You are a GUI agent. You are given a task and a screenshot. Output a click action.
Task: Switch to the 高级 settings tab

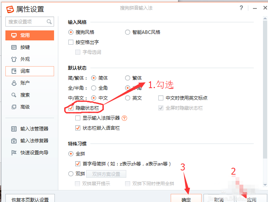(30, 107)
